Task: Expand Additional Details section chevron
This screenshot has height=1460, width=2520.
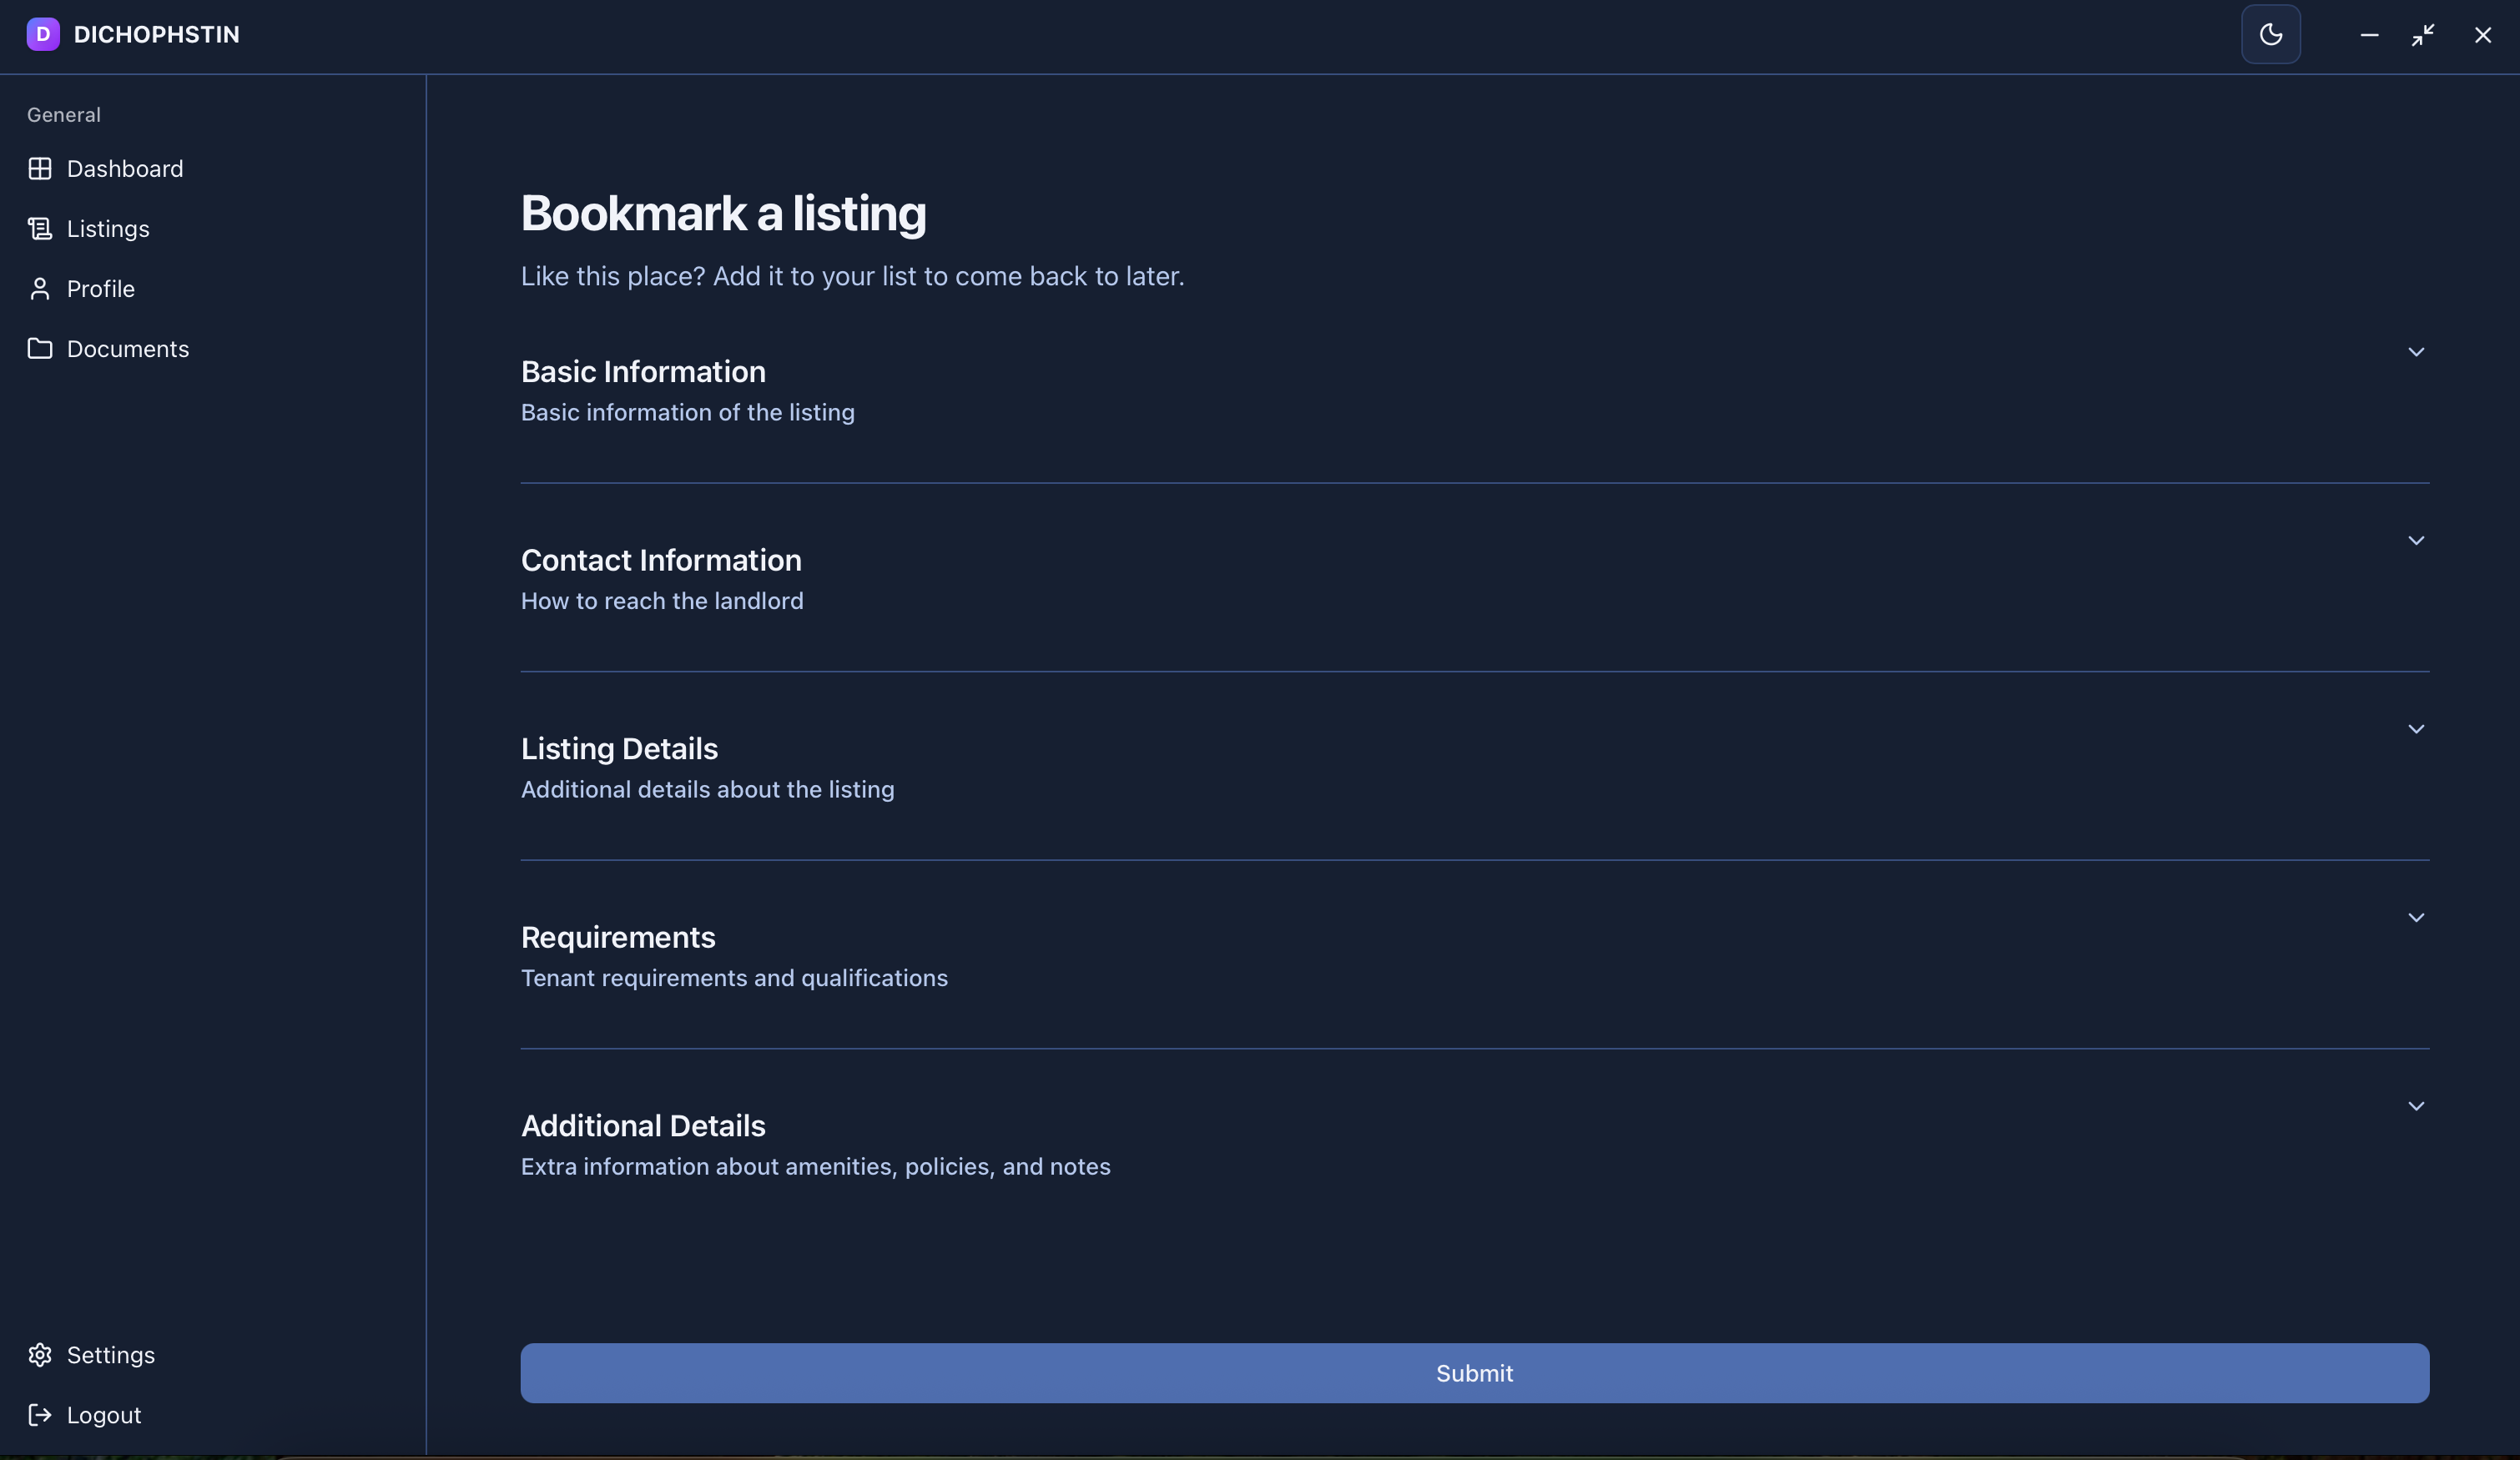Action: click(2416, 1106)
